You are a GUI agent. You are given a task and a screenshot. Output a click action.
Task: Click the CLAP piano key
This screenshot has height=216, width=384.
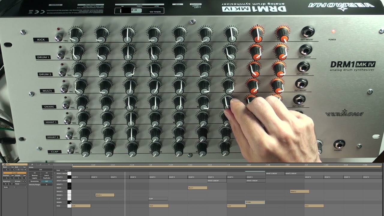[69, 199]
